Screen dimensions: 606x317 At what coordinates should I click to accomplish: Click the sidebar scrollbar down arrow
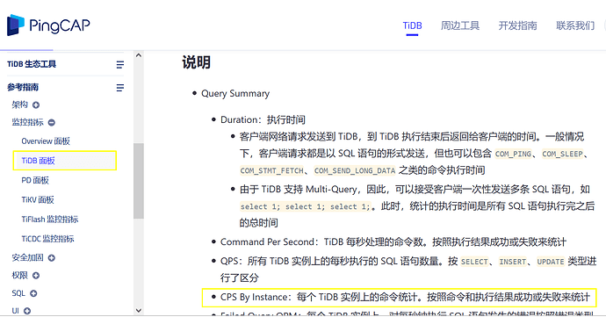tap(139, 311)
